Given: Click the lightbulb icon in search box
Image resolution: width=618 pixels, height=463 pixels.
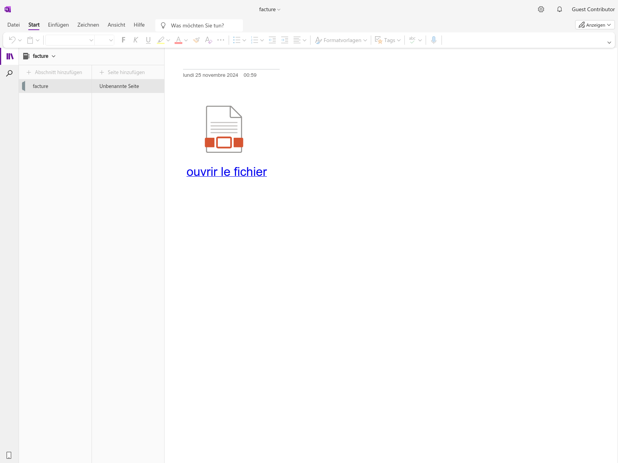Looking at the screenshot, I should 163,25.
